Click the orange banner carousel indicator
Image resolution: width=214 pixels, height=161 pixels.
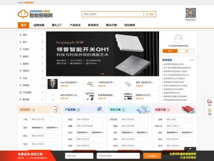(x=103, y=74)
